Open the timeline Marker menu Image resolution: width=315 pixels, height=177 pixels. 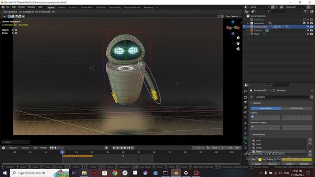(x=44, y=147)
